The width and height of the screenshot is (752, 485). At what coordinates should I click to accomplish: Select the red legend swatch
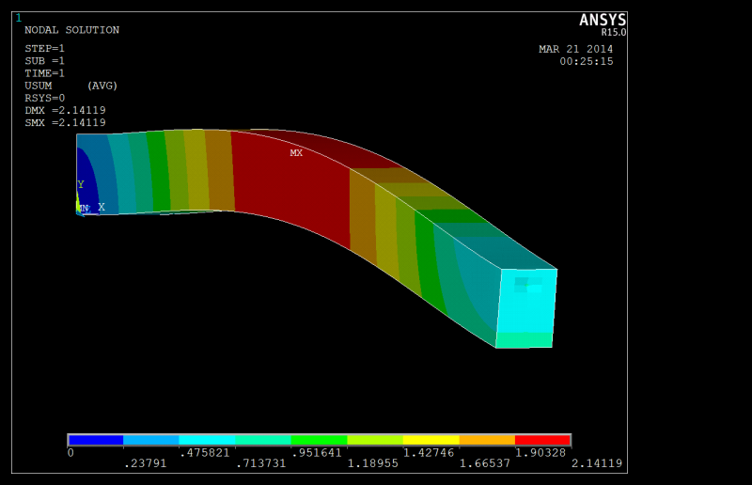pos(542,440)
